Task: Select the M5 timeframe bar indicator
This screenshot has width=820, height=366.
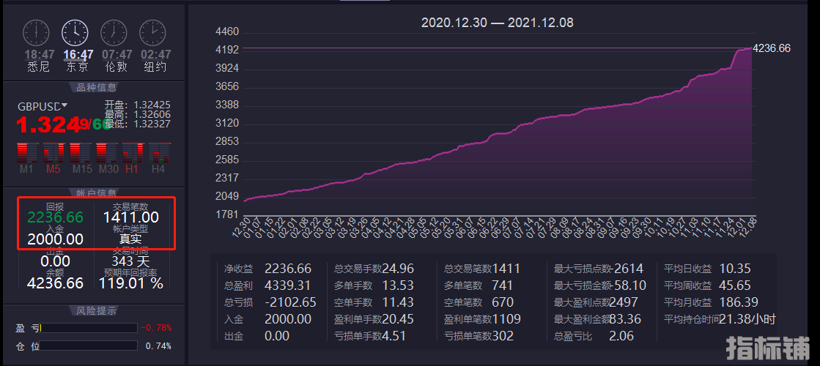Action: pos(53,153)
